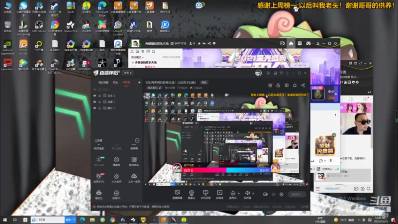Open the 上车一起玩 tool
The image size is (398, 224).
(134, 178)
